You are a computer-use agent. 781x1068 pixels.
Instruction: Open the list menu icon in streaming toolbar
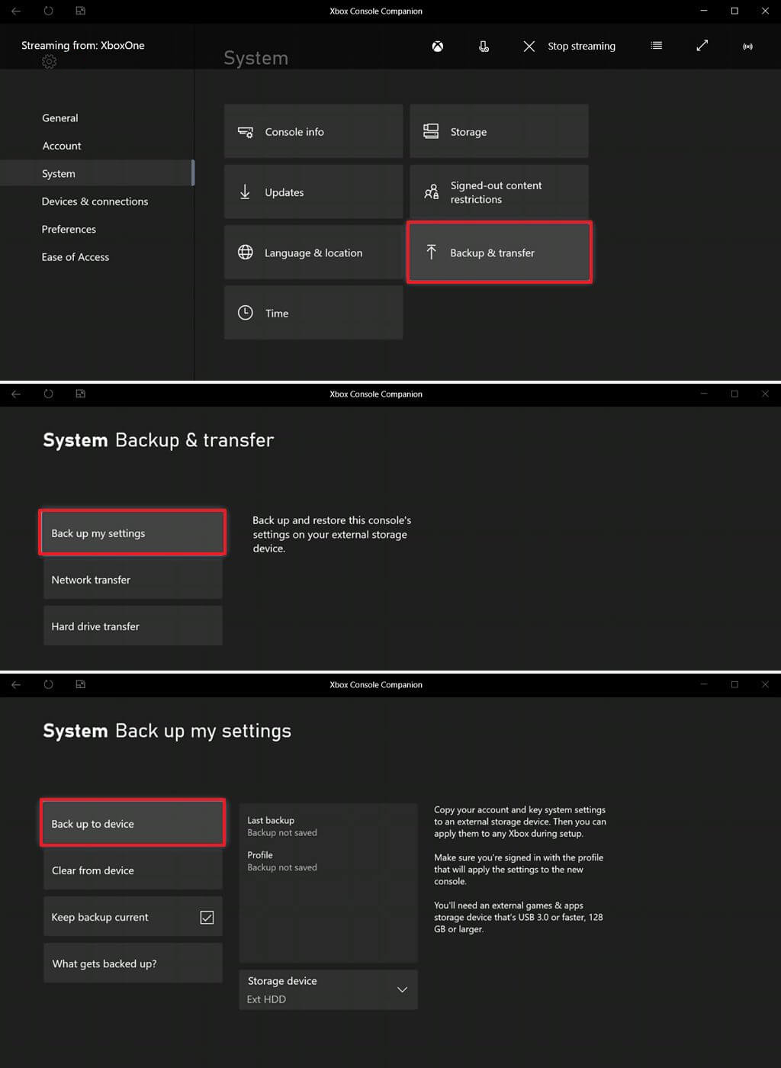(656, 46)
